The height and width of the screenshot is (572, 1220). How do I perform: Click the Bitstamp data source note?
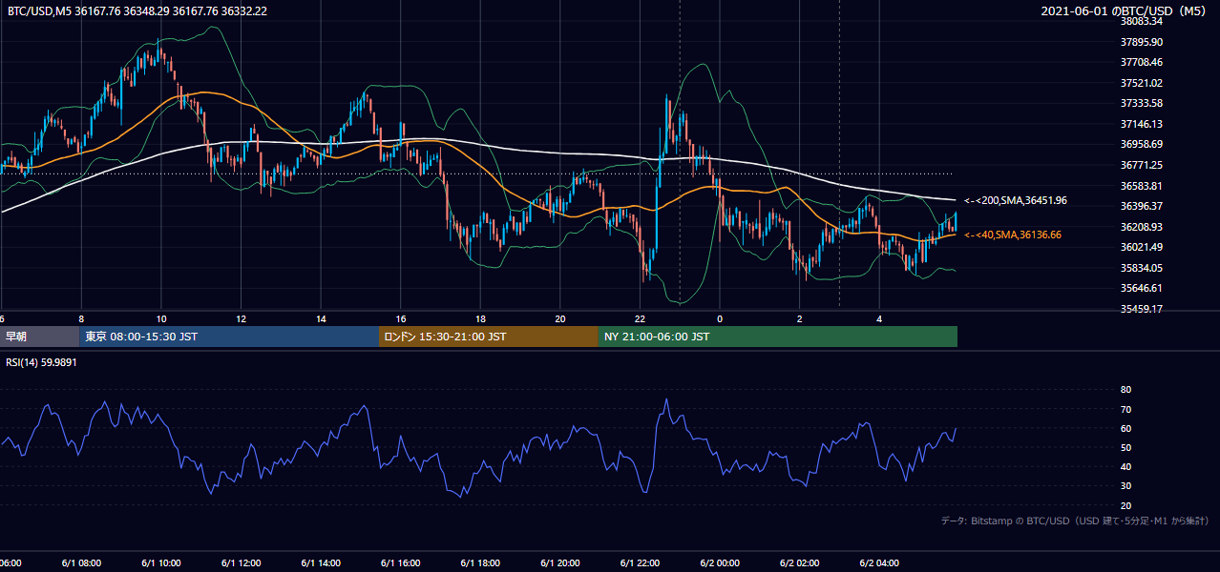pos(1075,521)
